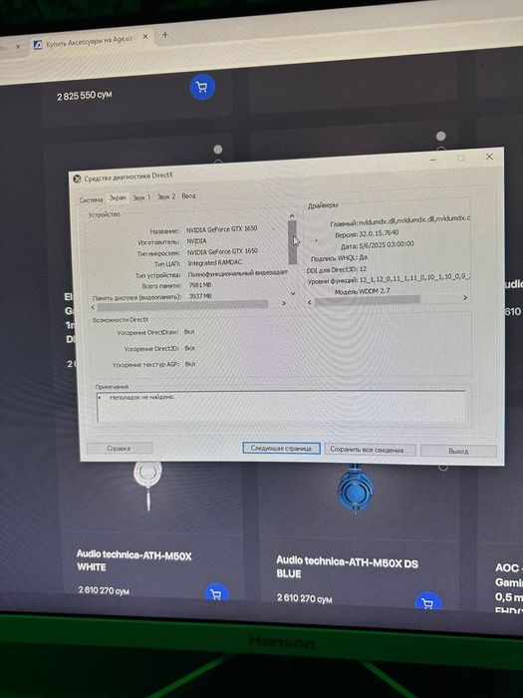
Task: Click up arrow of device list scrollbar
Action: click(x=292, y=216)
